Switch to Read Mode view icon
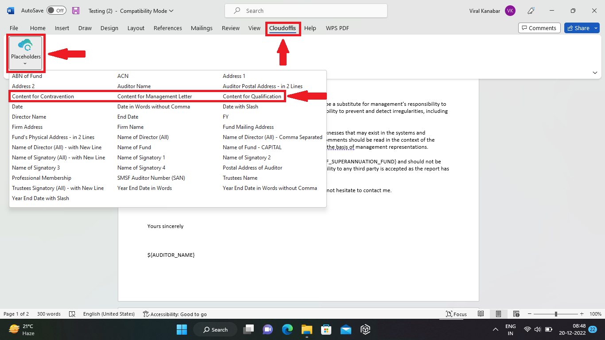The image size is (605, 340). click(481, 314)
